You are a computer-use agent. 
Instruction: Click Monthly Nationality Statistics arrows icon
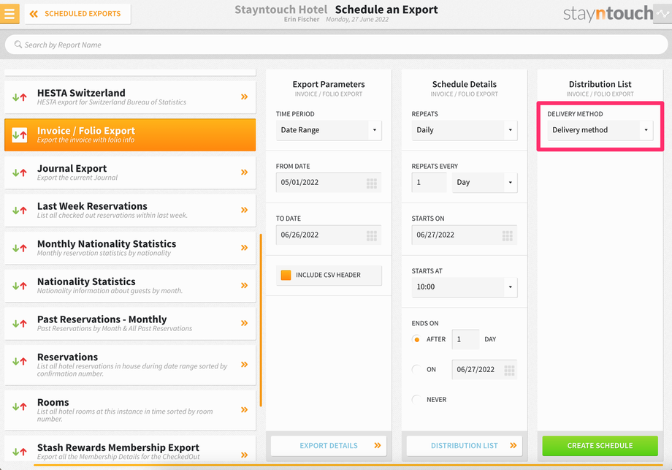point(20,249)
